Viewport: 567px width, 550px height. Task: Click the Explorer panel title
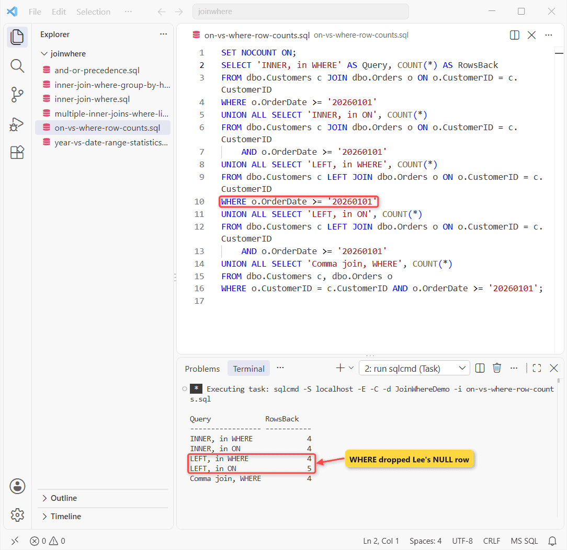point(55,35)
